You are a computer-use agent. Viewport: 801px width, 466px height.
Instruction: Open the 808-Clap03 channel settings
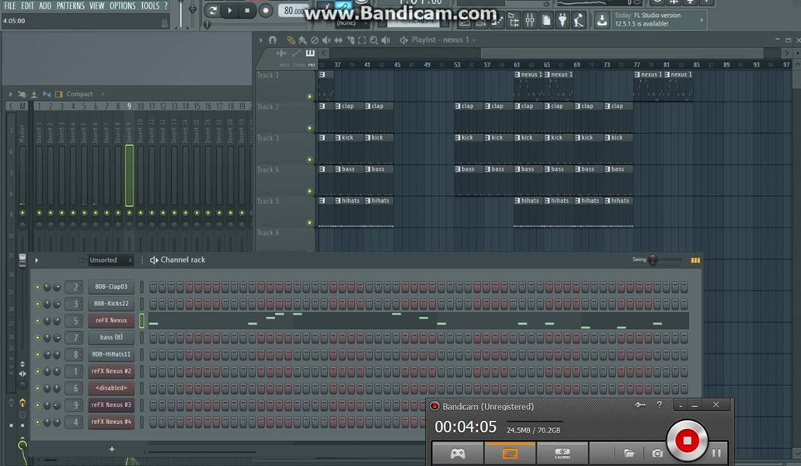[111, 287]
